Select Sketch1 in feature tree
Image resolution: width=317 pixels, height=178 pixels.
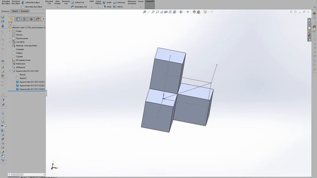(x=23, y=78)
